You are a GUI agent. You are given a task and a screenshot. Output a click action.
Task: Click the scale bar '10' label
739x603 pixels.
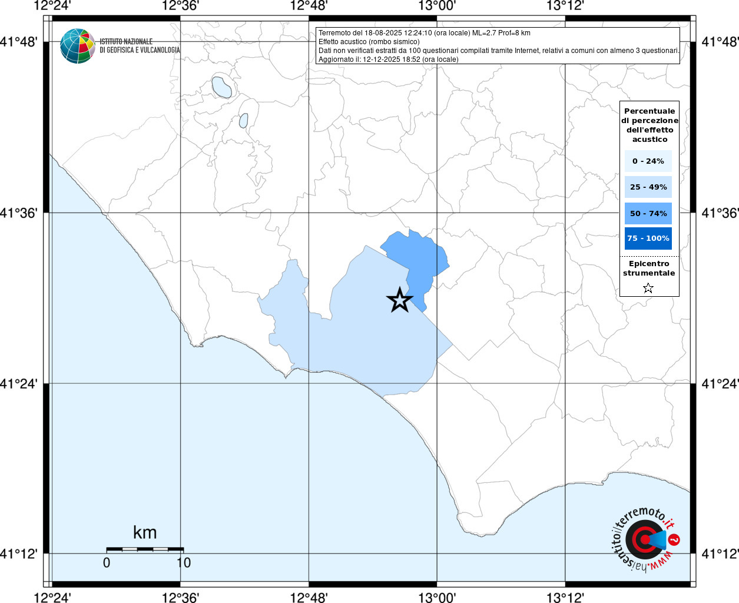click(x=184, y=562)
